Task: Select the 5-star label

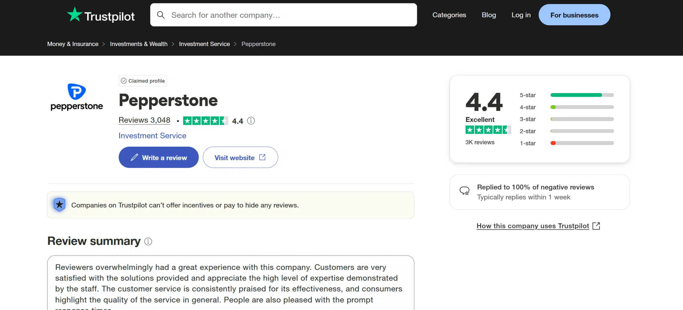Action: pos(528,95)
